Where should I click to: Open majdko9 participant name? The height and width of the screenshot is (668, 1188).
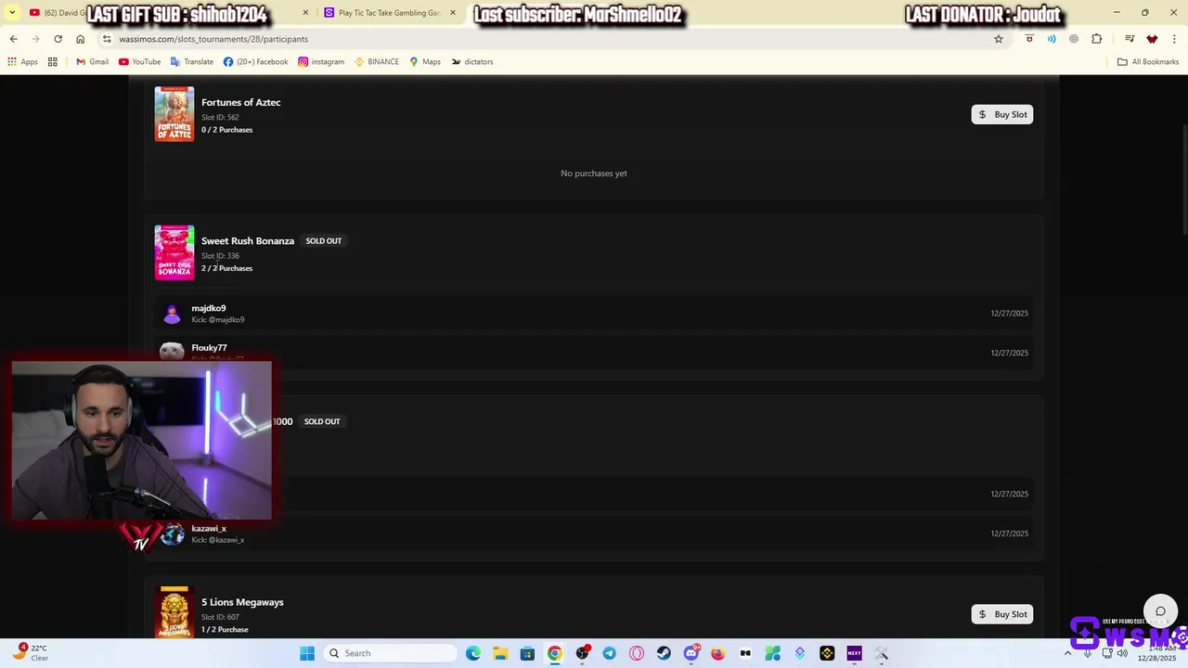point(209,308)
